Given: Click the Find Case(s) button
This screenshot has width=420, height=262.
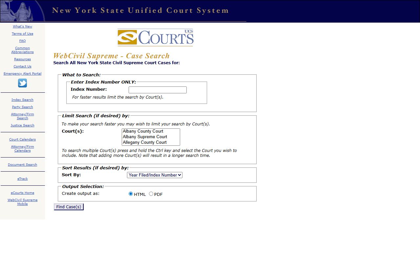Looking at the screenshot, I should coord(69,207).
